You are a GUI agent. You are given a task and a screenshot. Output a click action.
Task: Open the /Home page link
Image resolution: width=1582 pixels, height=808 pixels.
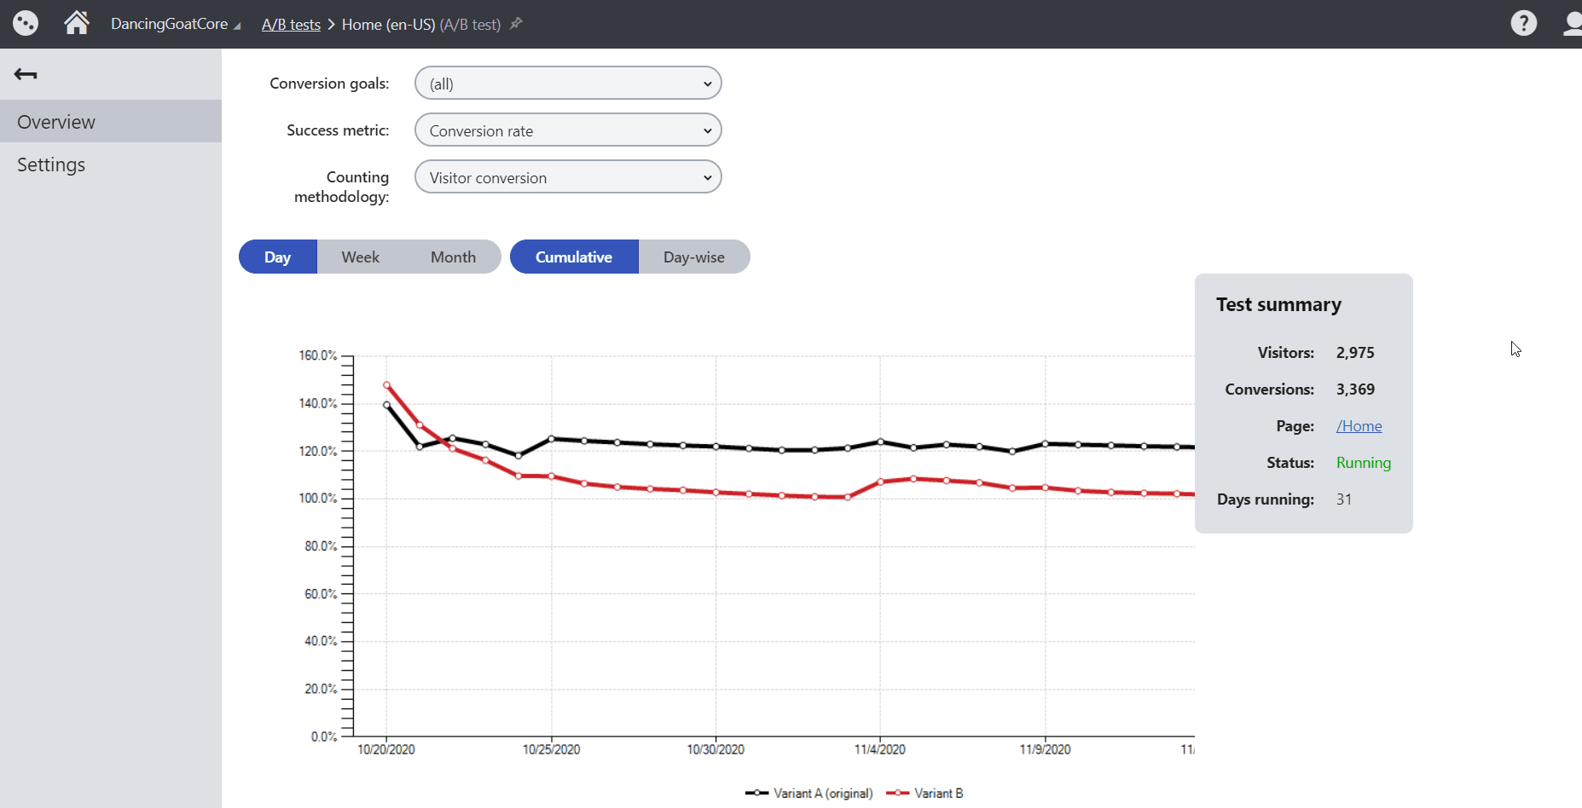click(x=1359, y=426)
